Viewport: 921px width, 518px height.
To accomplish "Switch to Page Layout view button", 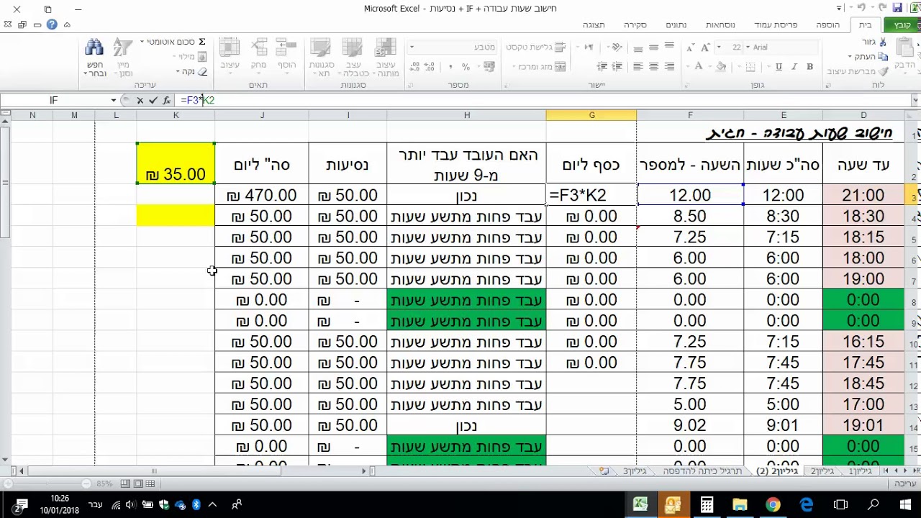I will pyautogui.click(x=139, y=483).
